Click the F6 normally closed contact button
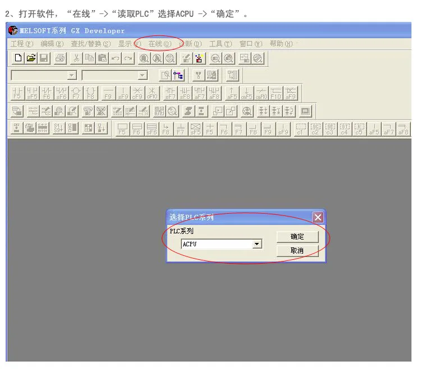The image size is (421, 370). (47, 93)
